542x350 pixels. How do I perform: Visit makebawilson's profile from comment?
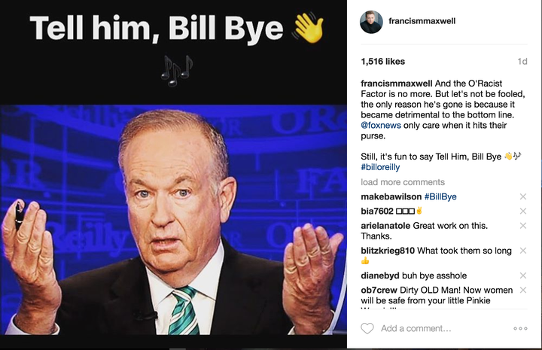point(391,196)
